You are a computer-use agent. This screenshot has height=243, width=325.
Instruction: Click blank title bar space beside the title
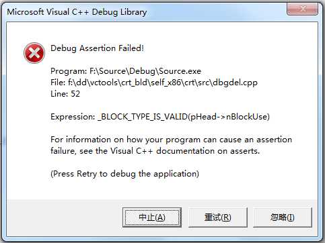(215, 11)
